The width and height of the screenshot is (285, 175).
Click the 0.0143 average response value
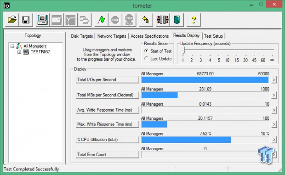point(205,104)
